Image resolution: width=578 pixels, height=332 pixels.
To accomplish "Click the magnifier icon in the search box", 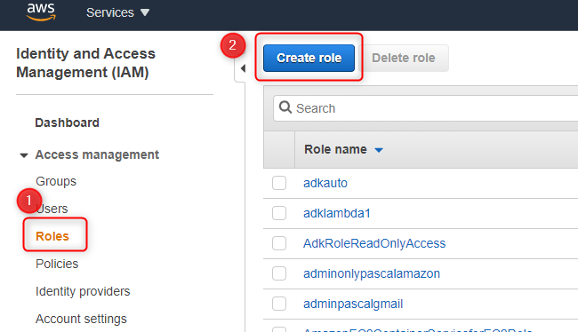I will pyautogui.click(x=285, y=107).
